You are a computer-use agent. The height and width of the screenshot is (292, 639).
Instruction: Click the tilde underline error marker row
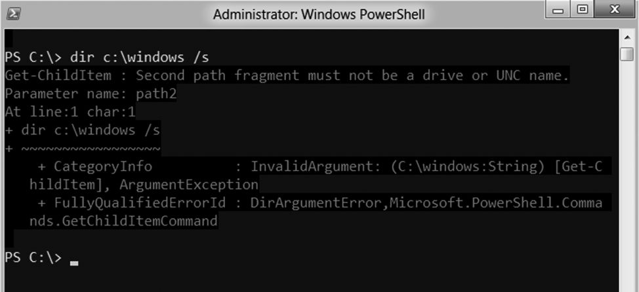click(83, 149)
